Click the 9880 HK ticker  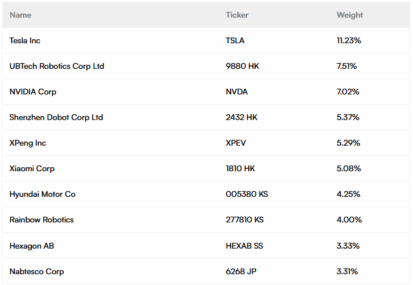[242, 66]
